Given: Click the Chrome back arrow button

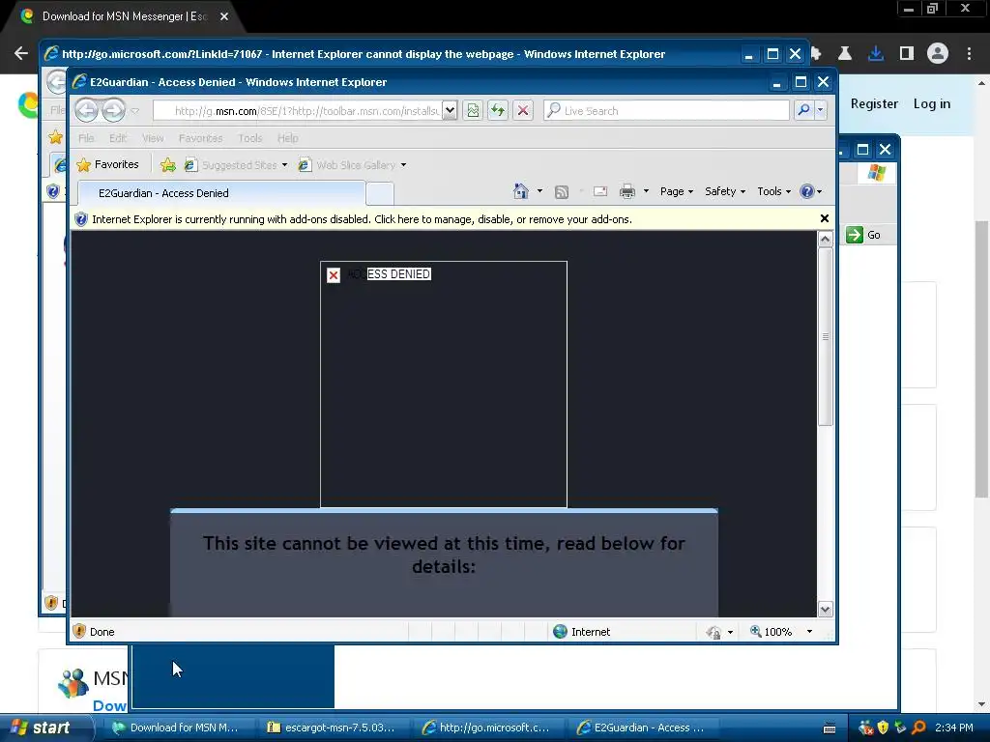Looking at the screenshot, I should (21, 54).
